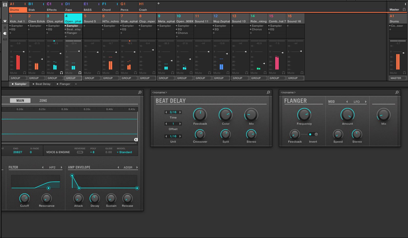
Task: Click GROUP output button under Kick..hat 1
Action: tap(18, 78)
